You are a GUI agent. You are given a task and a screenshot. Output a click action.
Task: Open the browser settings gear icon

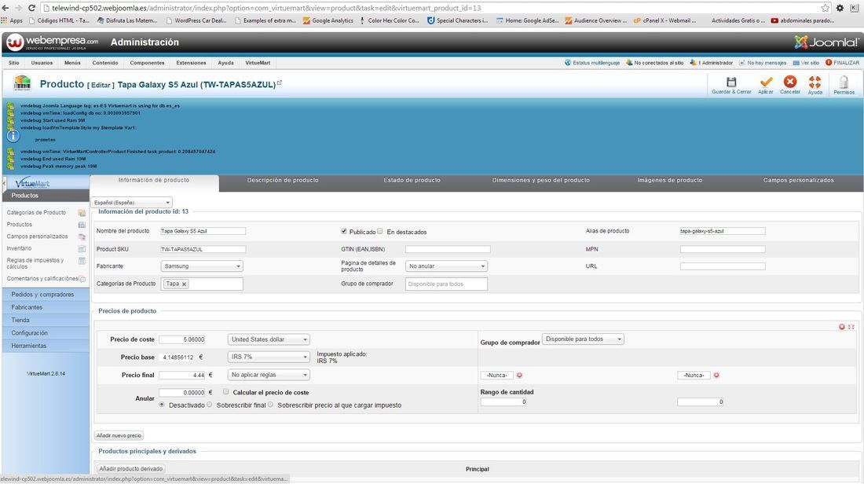(840, 8)
